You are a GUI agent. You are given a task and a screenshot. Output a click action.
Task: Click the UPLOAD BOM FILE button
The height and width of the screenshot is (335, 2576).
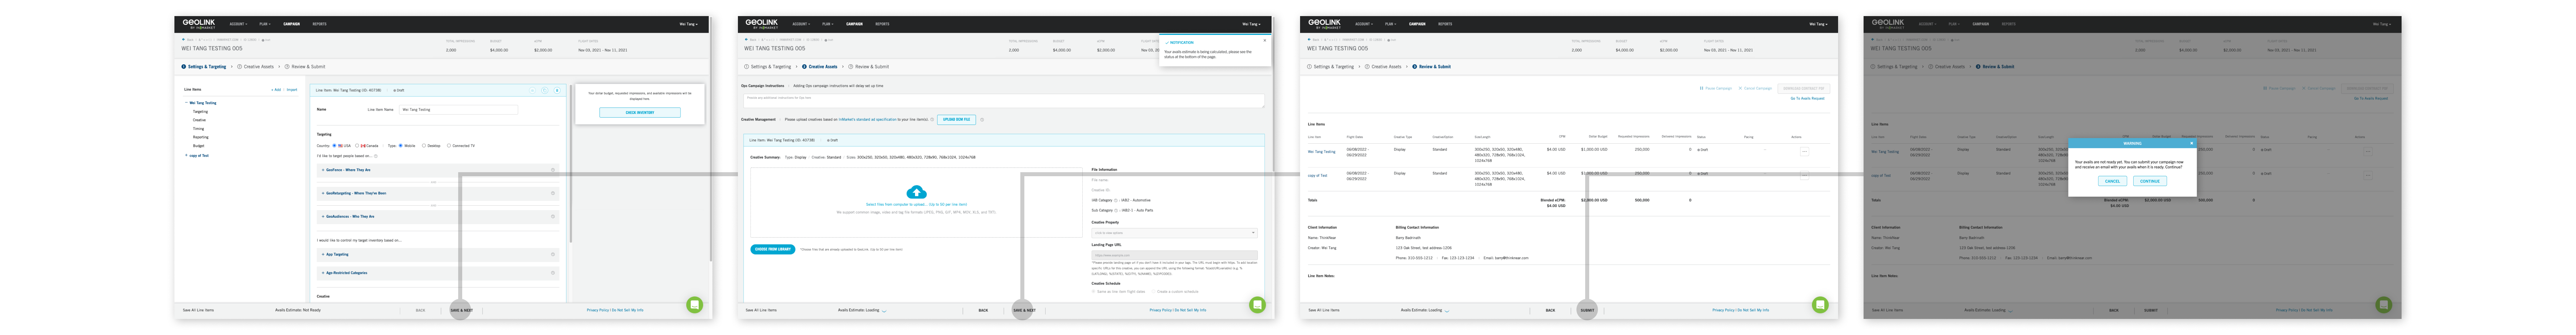click(956, 120)
